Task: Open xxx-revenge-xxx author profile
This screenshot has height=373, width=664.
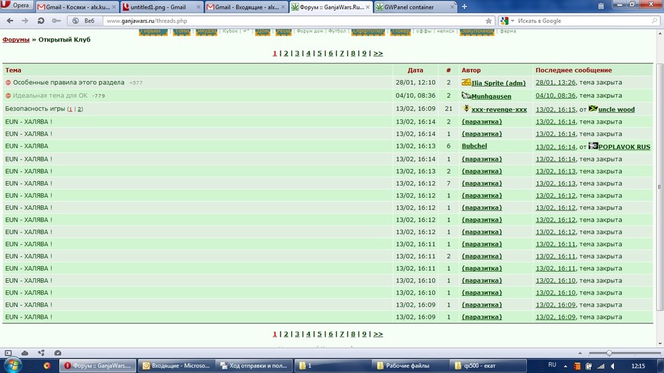Action: 499,110
